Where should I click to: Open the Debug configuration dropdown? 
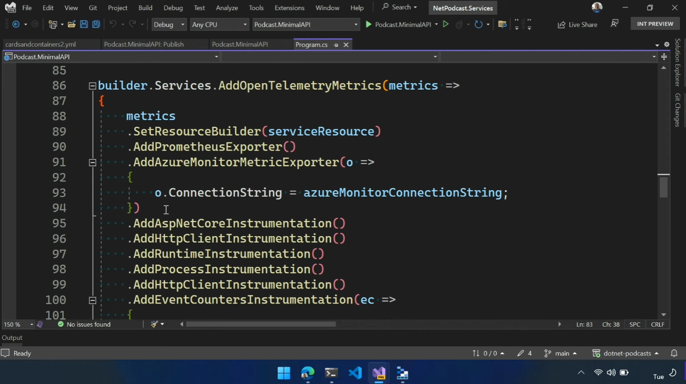coord(169,24)
